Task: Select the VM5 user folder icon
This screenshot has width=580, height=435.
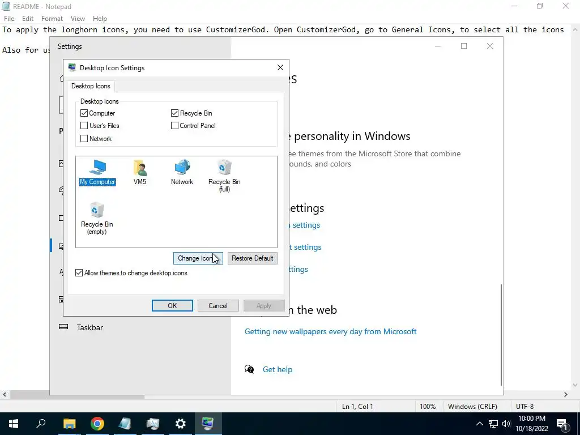Action: [140, 172]
